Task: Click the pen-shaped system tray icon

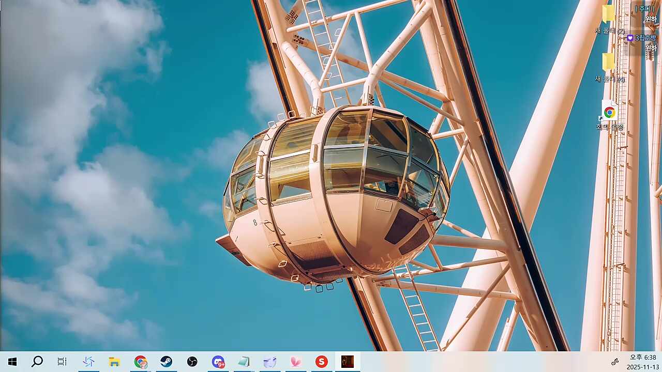Action: 615,362
